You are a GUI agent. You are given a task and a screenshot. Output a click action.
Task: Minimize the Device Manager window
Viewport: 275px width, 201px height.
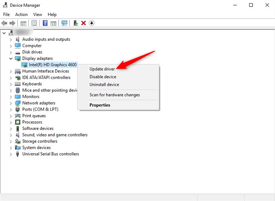tap(235, 5)
